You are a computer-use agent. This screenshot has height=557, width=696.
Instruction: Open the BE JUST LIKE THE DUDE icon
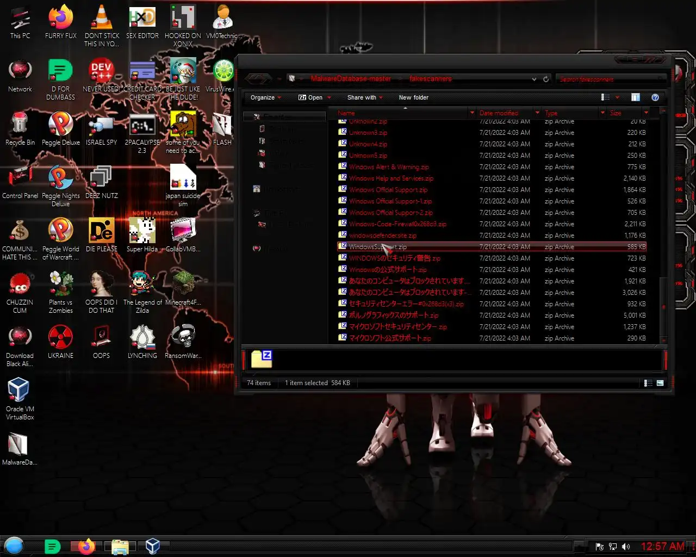pyautogui.click(x=183, y=79)
